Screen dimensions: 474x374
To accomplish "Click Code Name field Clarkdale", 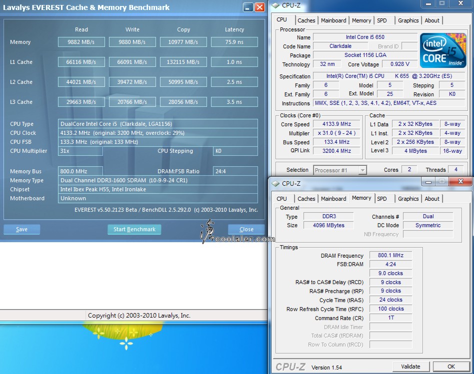I will point(340,46).
